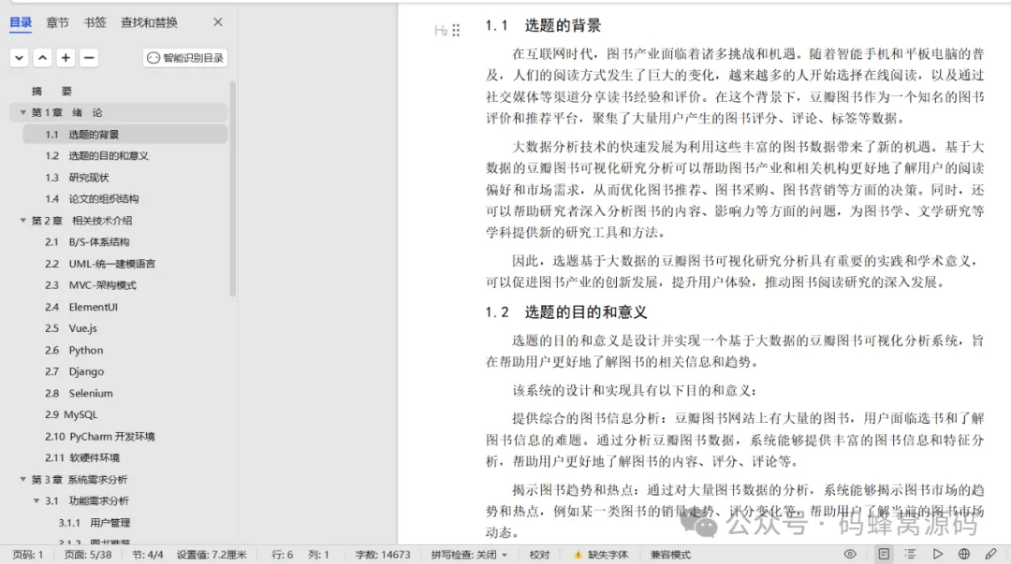The width and height of the screenshot is (1011, 564).
Task: Click 页面: 5/38 in status bar
Action: pyautogui.click(x=88, y=555)
